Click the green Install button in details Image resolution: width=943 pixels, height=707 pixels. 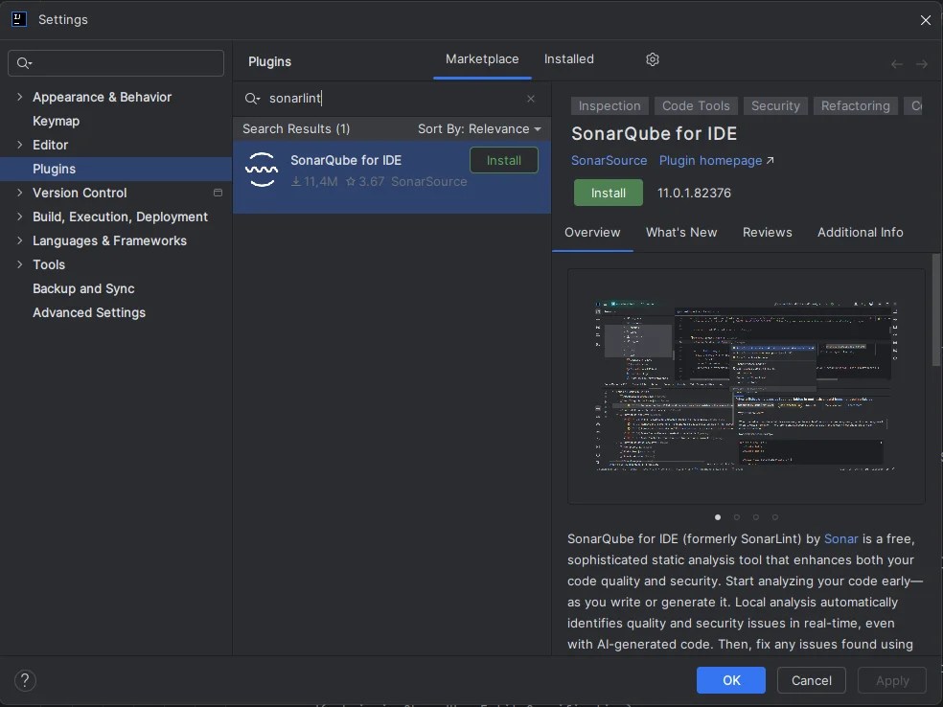point(608,193)
